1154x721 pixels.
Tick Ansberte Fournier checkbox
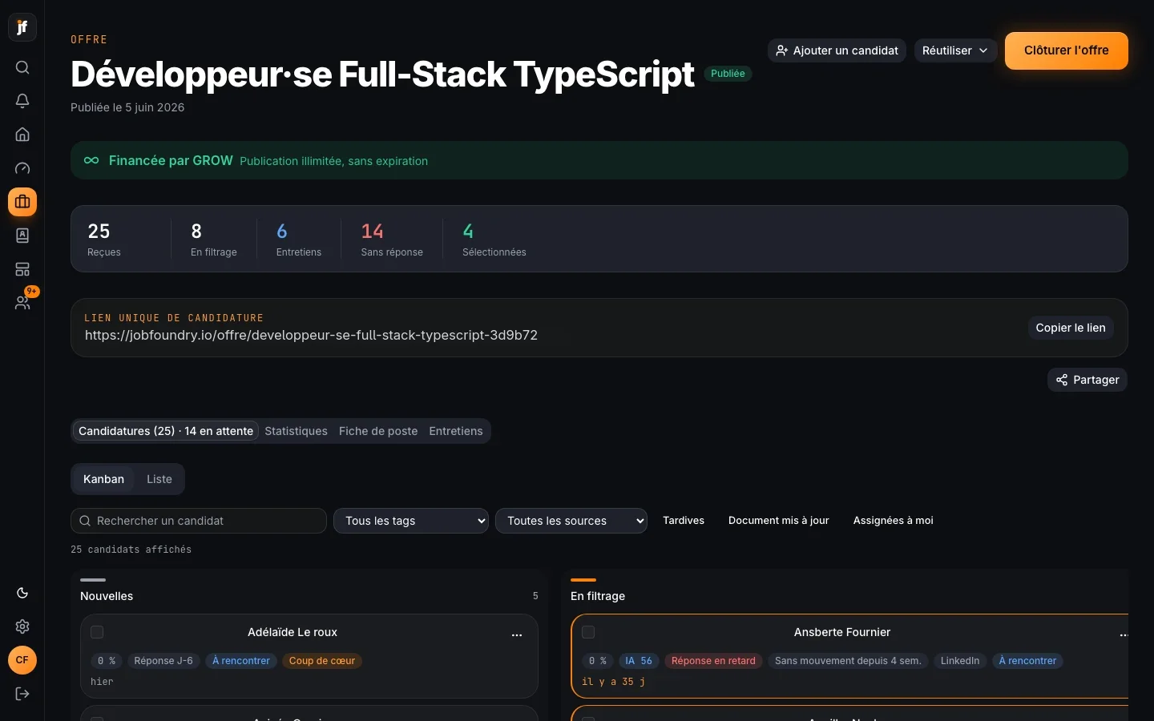[x=587, y=632]
